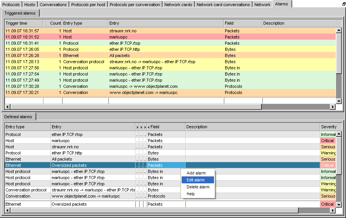Sort triggered alarms by Trigger time header

tap(24, 23)
